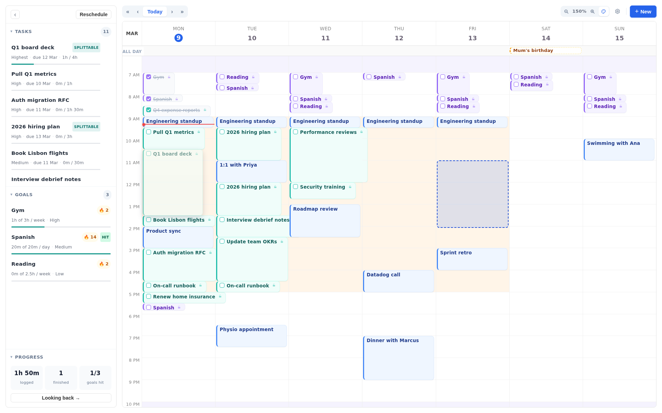Image resolution: width=662 pixels, height=413 pixels.
Task: Check off Book Lisbon flights event
Action: [149, 220]
